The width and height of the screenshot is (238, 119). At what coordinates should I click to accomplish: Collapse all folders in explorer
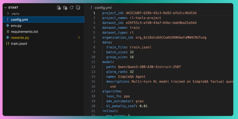(78, 7)
